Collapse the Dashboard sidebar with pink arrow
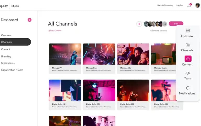Screen dimensions: 201x126 [30, 20]
